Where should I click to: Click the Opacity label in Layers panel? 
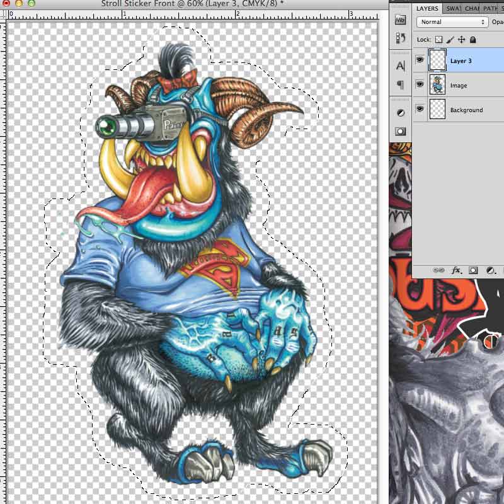pyautogui.click(x=498, y=22)
